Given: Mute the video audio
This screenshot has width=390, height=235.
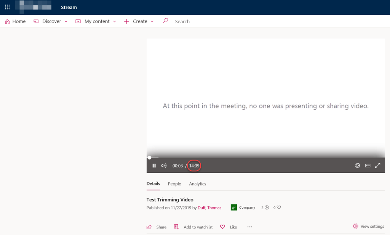Looking at the screenshot, I should pyautogui.click(x=163, y=166).
